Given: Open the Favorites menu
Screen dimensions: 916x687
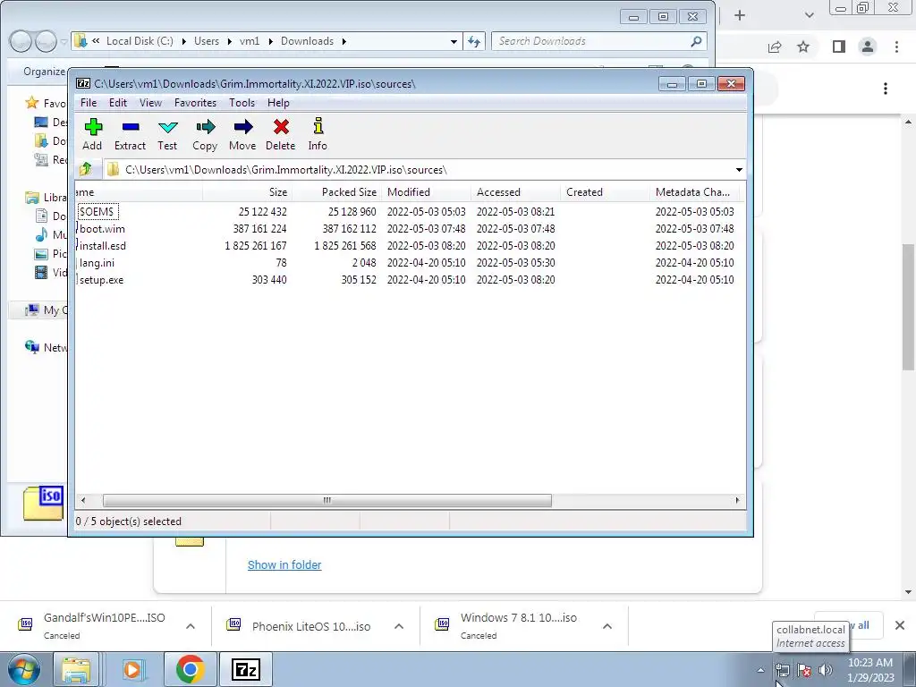Looking at the screenshot, I should tap(195, 103).
